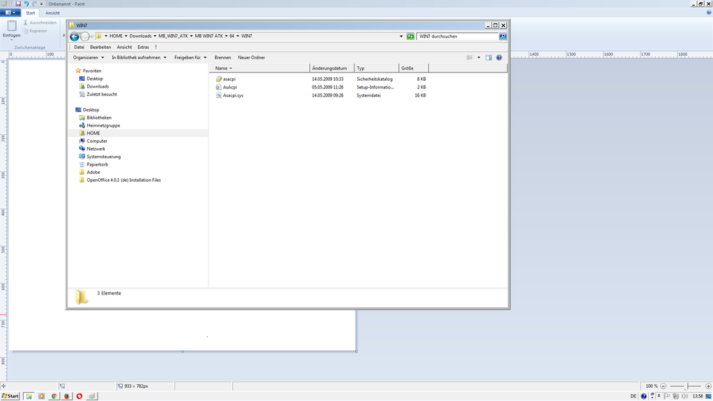
Task: Click the volume speaker icon in system tray
Action: click(x=684, y=396)
